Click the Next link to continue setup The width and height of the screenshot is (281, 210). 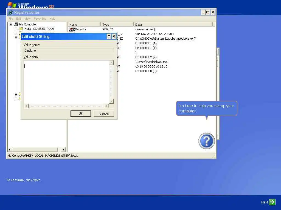tap(265, 202)
